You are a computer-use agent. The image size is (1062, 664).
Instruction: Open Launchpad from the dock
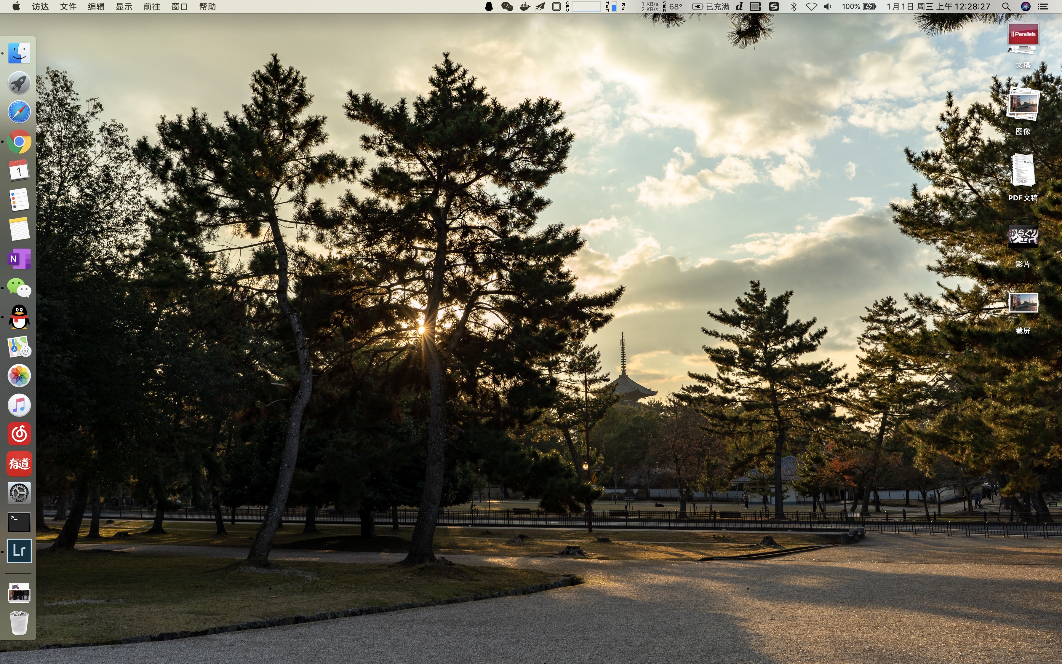[19, 83]
